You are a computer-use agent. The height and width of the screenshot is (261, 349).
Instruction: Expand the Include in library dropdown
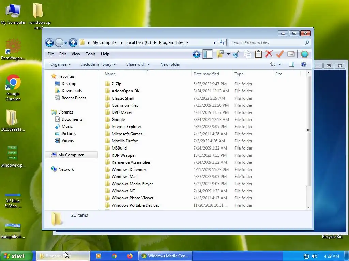click(98, 64)
